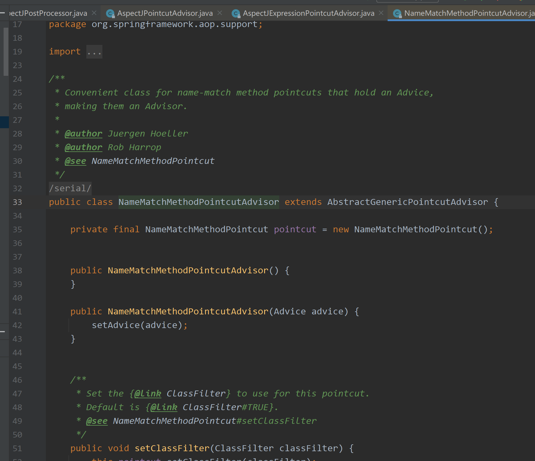Click the @author tag before Rob Harrop
535x461 pixels.
pyautogui.click(x=84, y=148)
